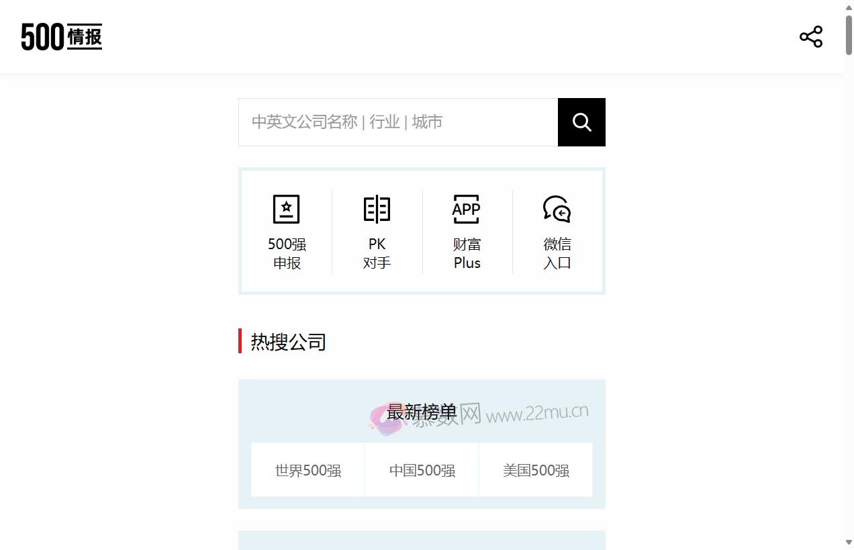Click the 热搜公司 section heading
Screen dimensions: 854x550
tap(287, 342)
